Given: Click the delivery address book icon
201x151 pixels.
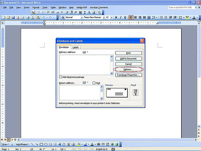Looking at the screenshot, I should tap(84, 52).
